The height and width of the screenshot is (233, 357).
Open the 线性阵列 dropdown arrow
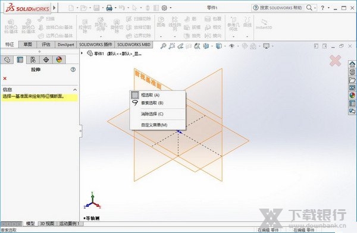(x=174, y=36)
